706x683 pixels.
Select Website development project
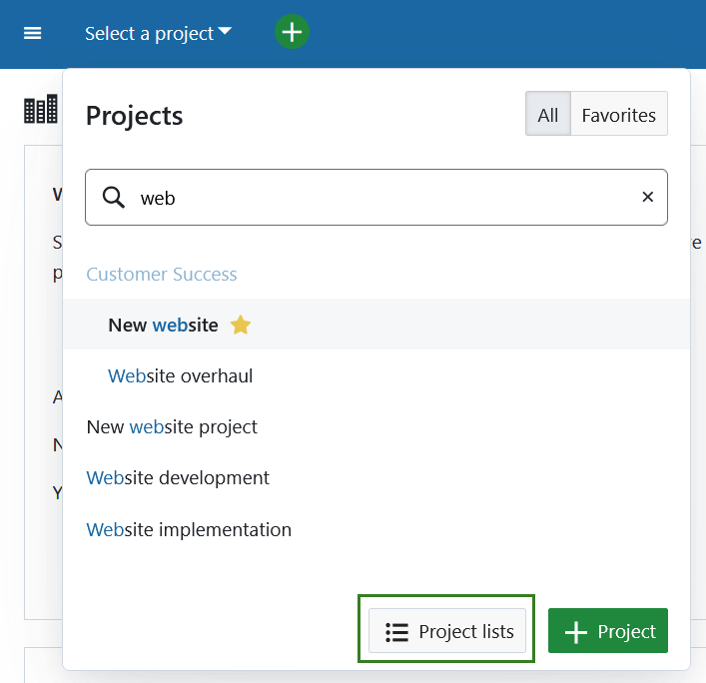[x=178, y=477]
